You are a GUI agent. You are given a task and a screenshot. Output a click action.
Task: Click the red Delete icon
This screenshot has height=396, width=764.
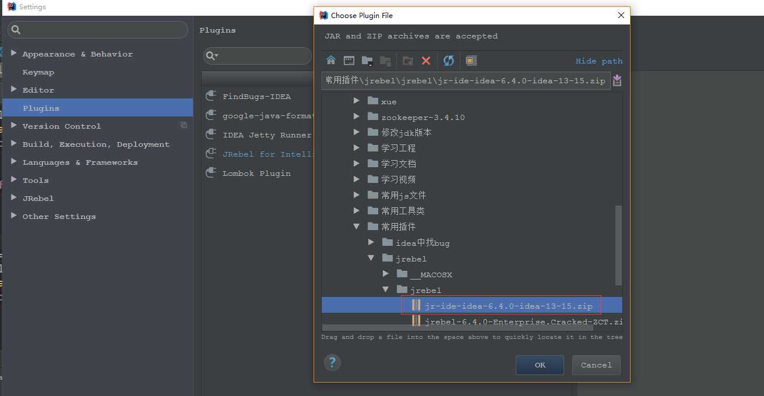[x=426, y=61]
